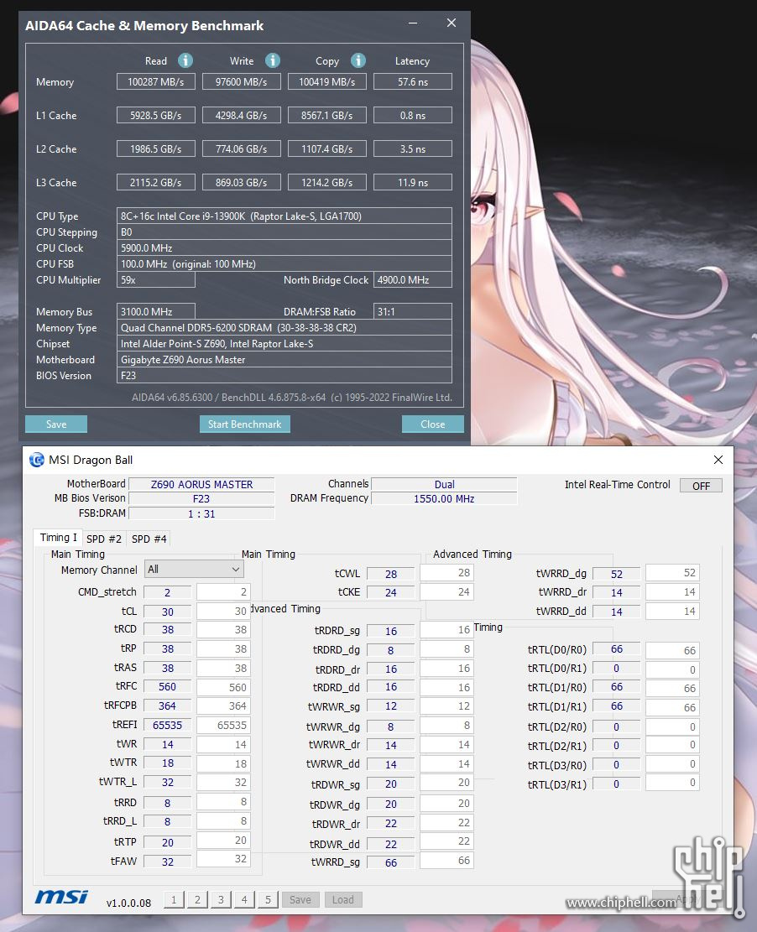Click Memory Latency value 57.6 ns

pos(413,81)
